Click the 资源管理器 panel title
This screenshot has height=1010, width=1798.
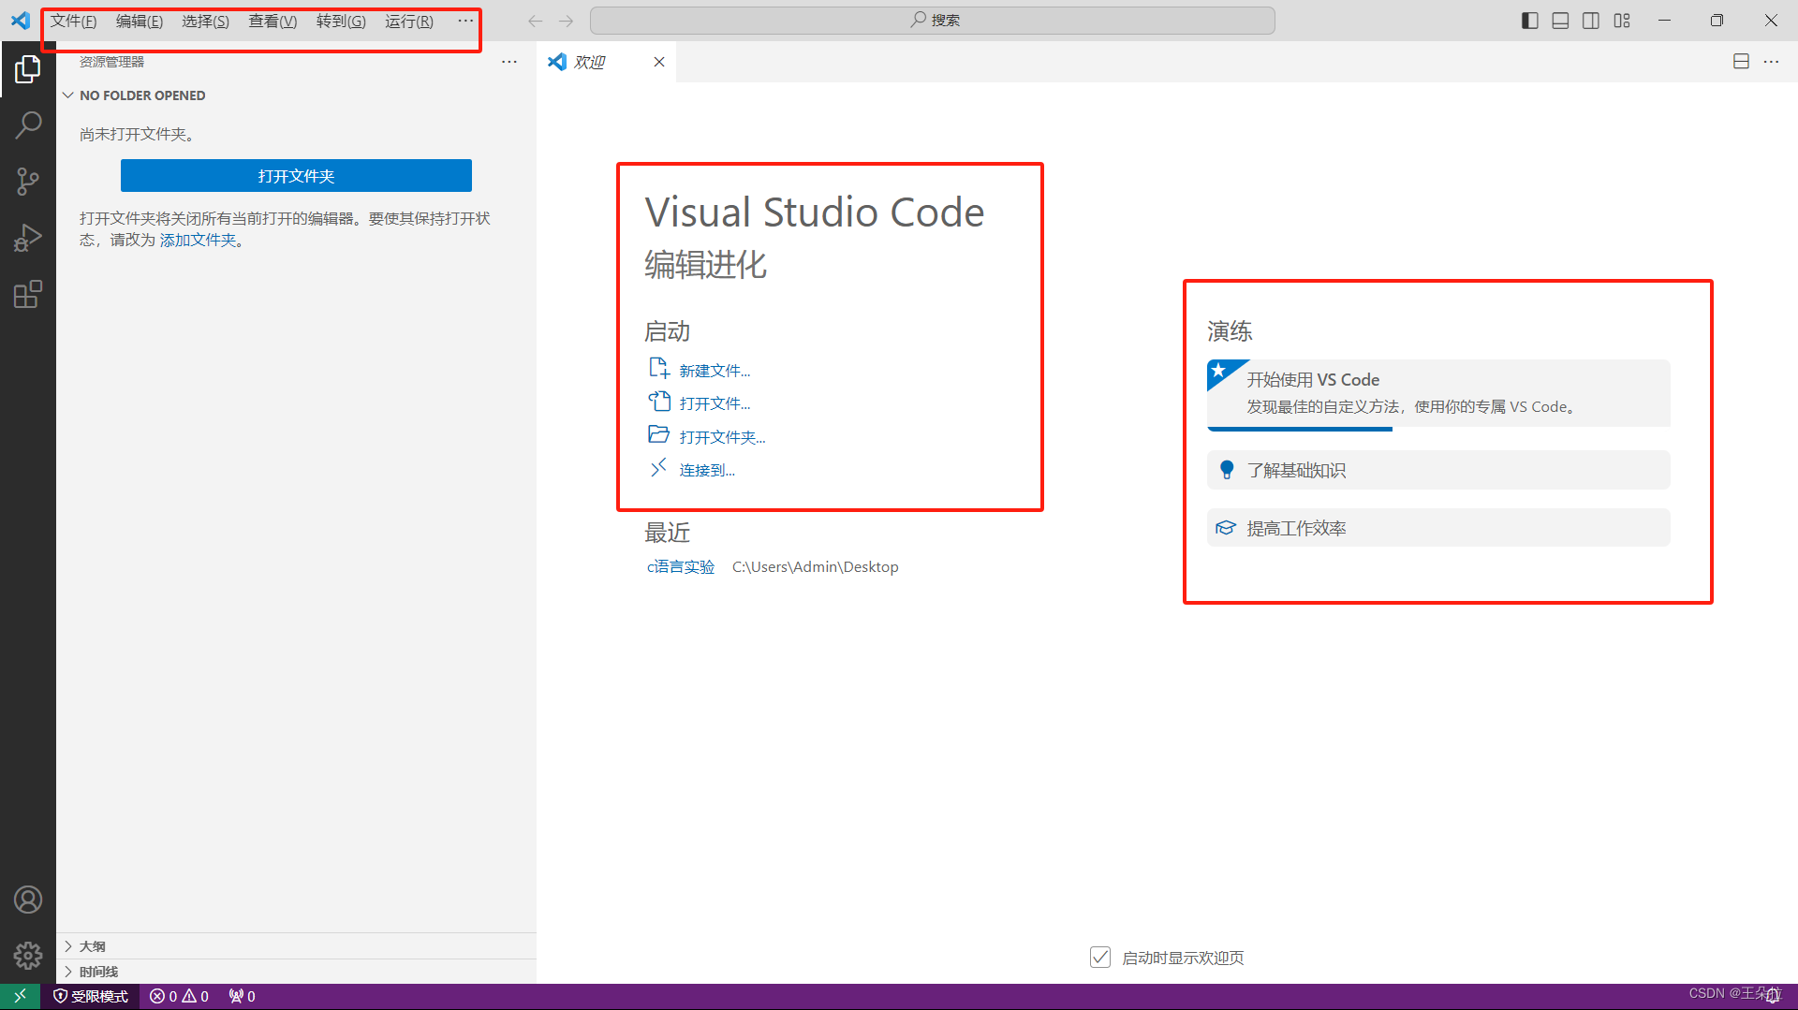click(x=111, y=62)
